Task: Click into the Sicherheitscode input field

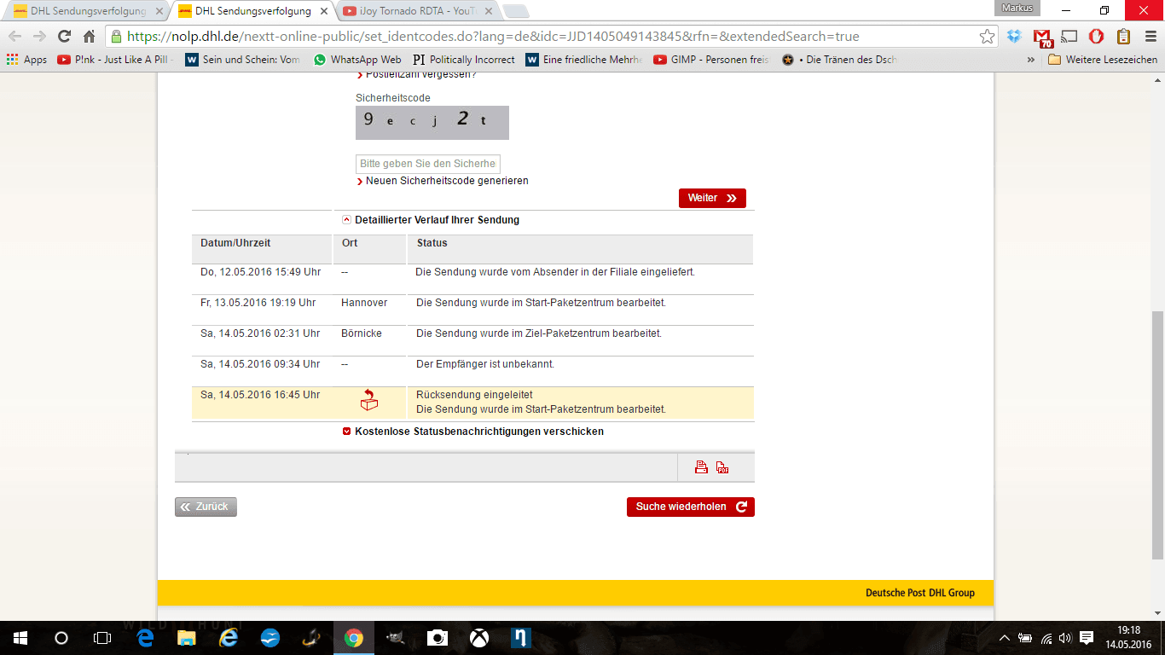Action: 428,164
